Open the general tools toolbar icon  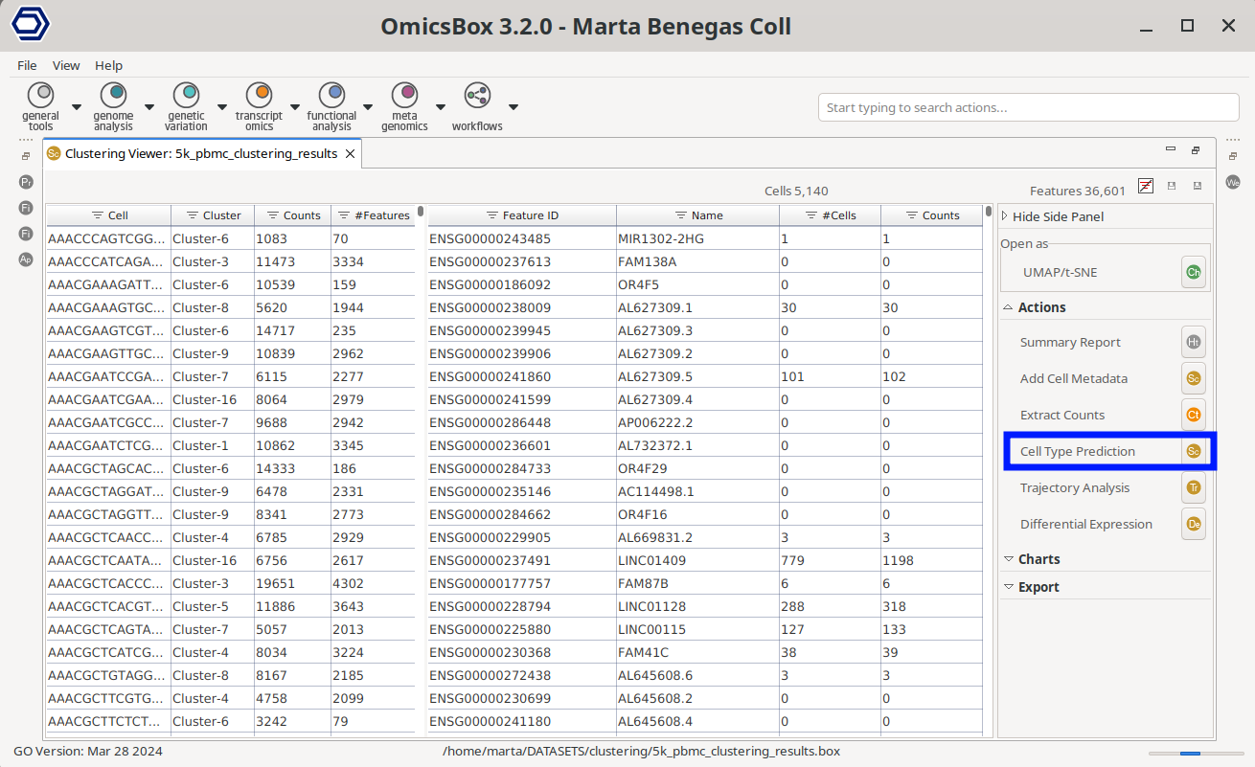(x=40, y=96)
